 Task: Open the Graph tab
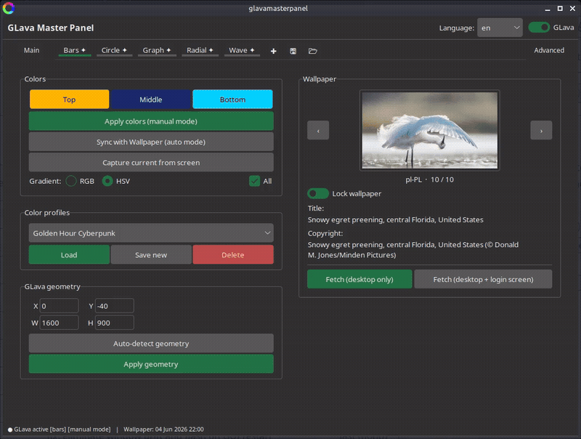[157, 50]
